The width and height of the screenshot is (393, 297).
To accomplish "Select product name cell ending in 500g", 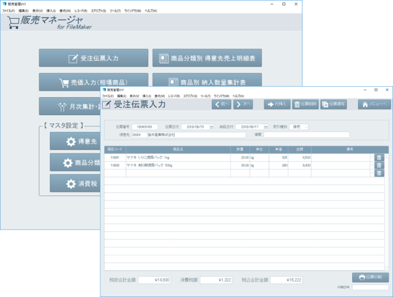I will pyautogui.click(x=178, y=165).
